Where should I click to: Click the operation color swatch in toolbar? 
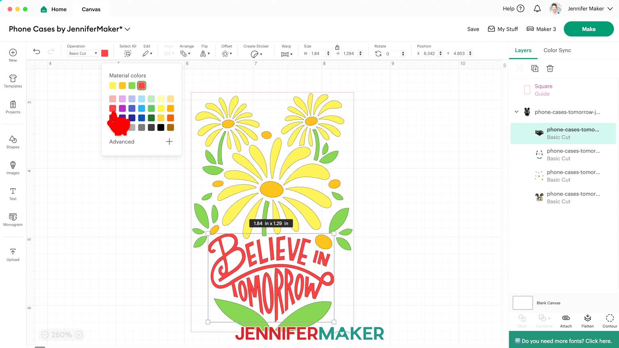click(x=105, y=53)
